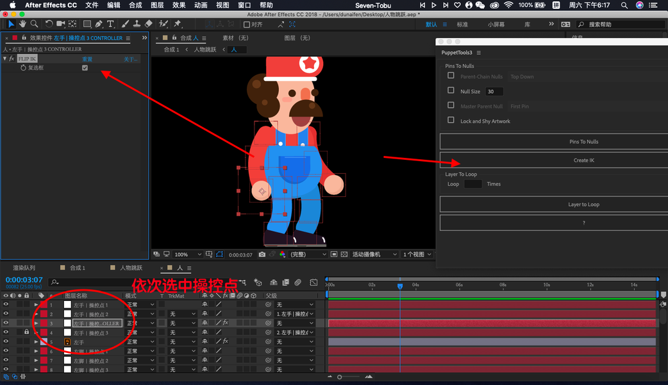Select the Roto Brush tool
Image resolution: width=668 pixels, height=385 pixels.
(x=163, y=24)
